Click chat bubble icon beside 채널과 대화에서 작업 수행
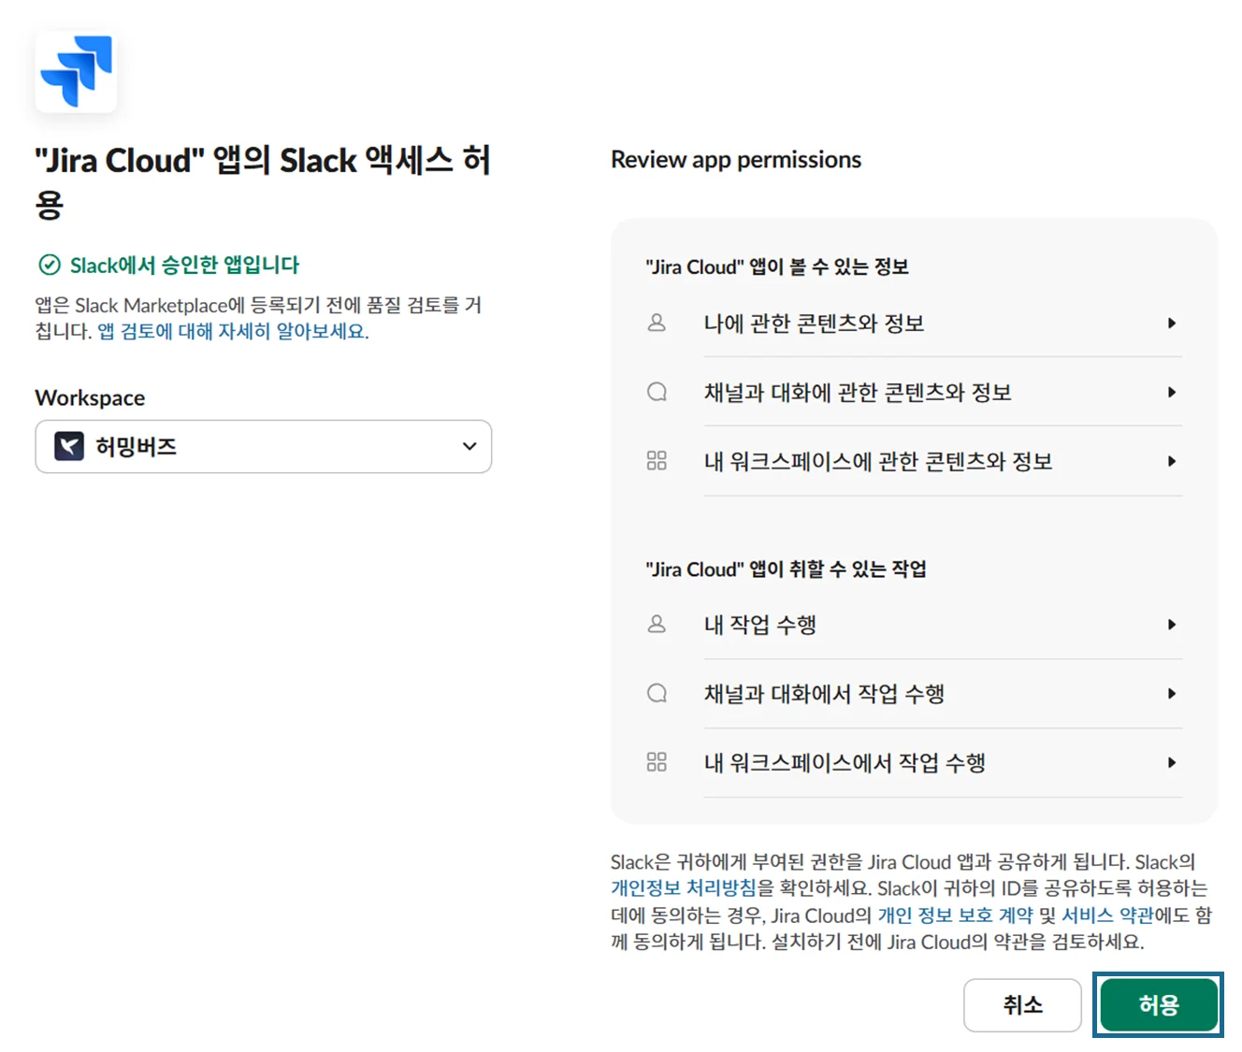 coord(657,694)
